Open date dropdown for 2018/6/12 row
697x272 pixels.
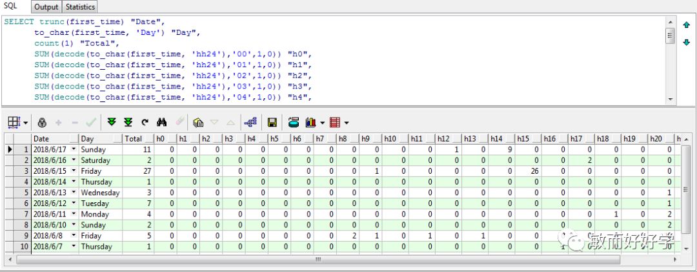click(74, 204)
